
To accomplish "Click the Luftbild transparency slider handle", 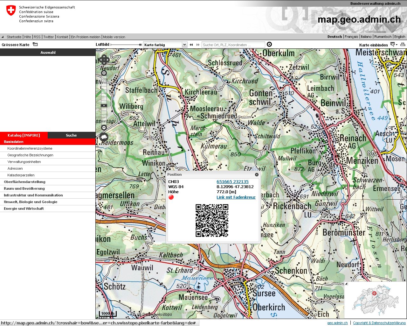I will [x=140, y=45].
